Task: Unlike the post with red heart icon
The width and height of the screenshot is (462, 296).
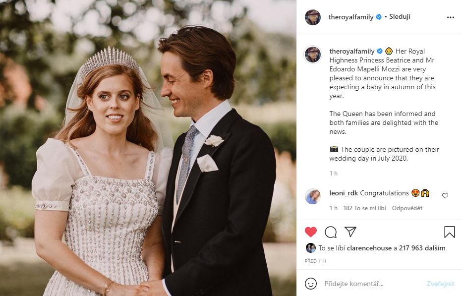Action: pyautogui.click(x=311, y=232)
